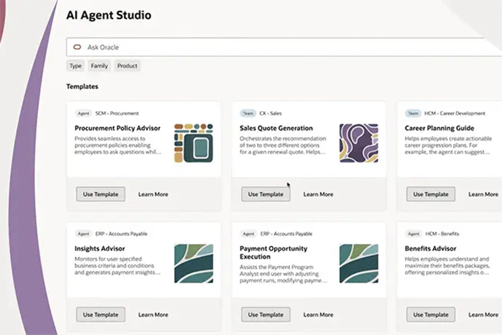Learn More about Payment Opportunity Execution
The height and width of the screenshot is (335, 502).
tap(318, 314)
